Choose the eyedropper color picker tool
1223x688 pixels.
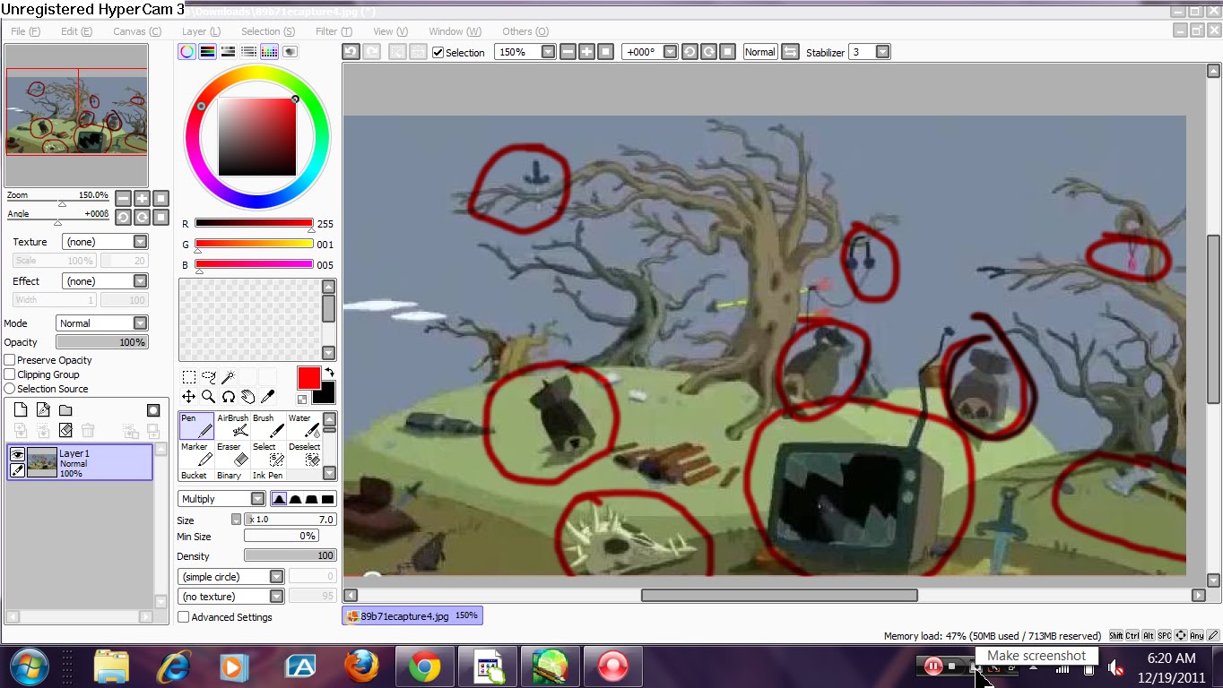[267, 396]
